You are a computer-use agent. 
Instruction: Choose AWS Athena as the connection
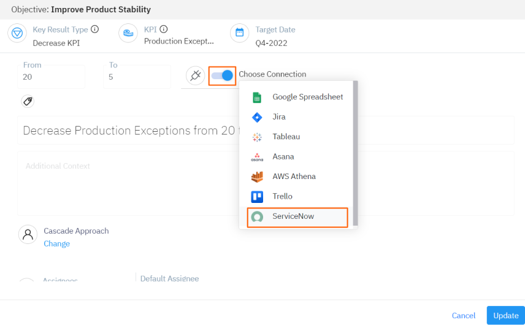pyautogui.click(x=297, y=177)
